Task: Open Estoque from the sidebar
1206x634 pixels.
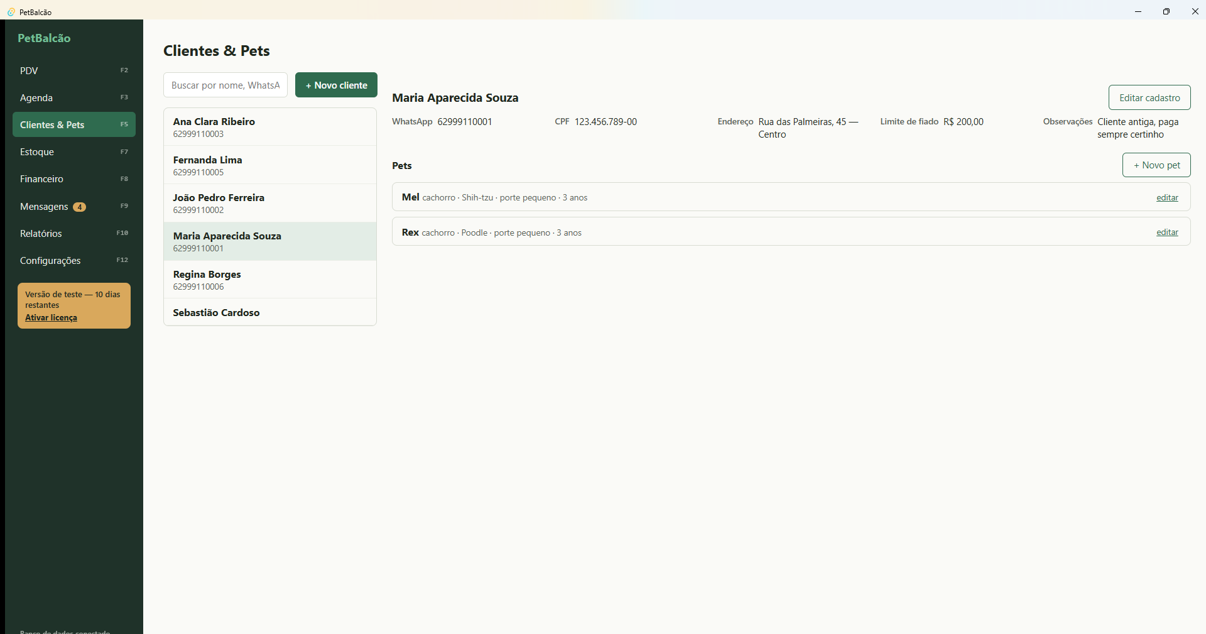Action: 74,151
